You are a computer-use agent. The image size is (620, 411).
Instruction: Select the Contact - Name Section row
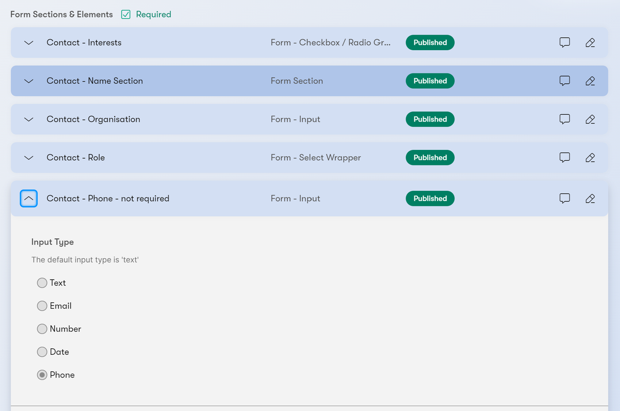(207, 81)
